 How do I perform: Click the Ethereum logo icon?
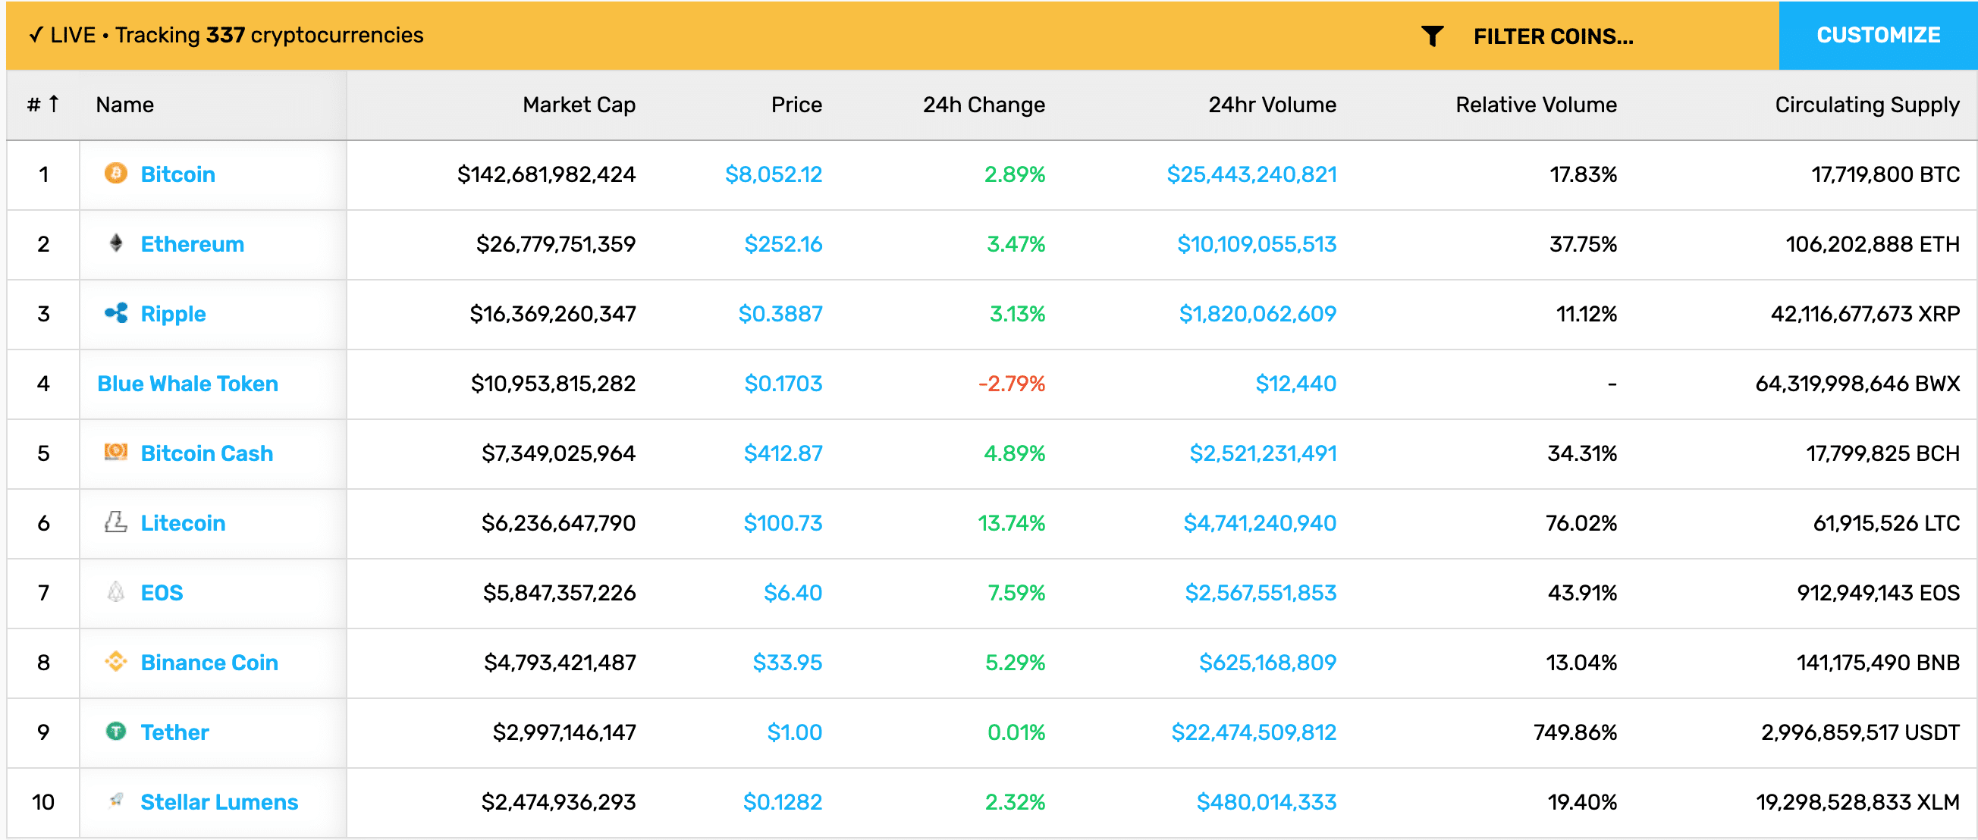[116, 243]
